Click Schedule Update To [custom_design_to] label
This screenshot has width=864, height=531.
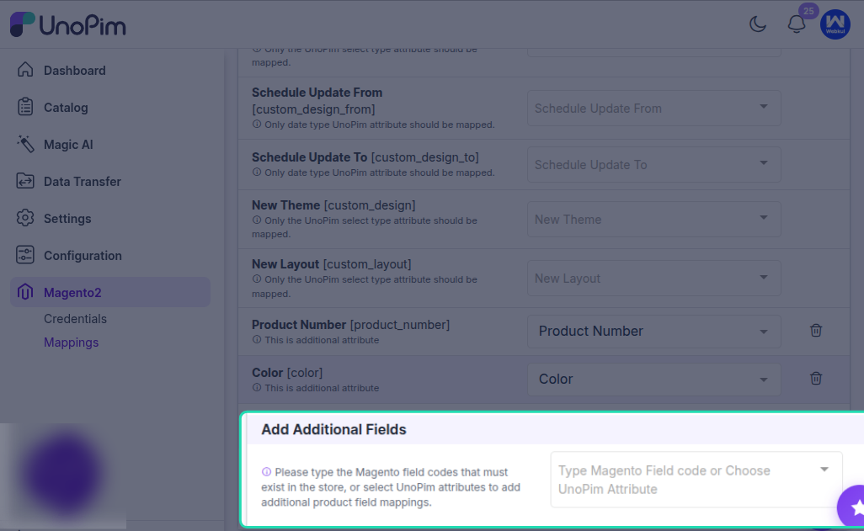tap(365, 157)
